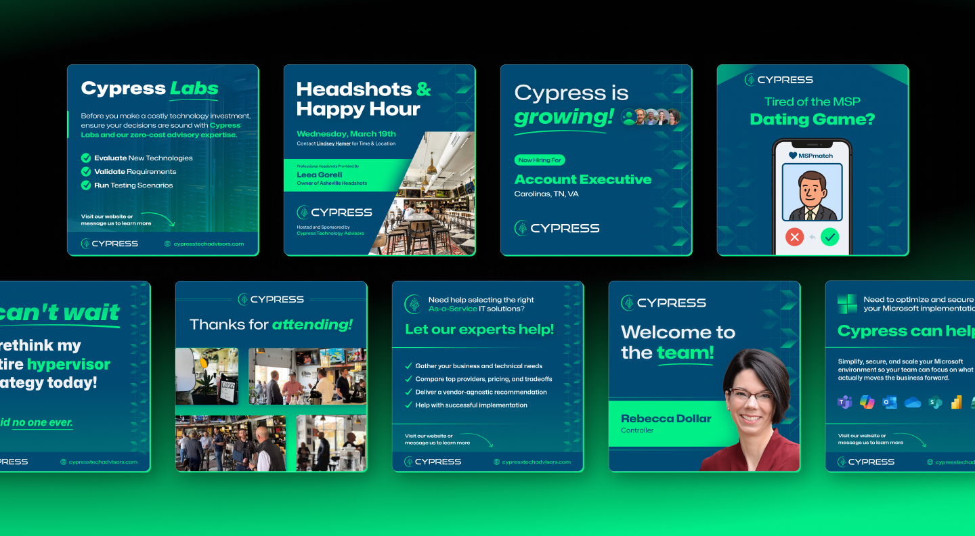Image resolution: width=975 pixels, height=536 pixels.
Task: Click the checkmark beside Compare top providers, pricing, and tradeoffs
Action: click(408, 379)
